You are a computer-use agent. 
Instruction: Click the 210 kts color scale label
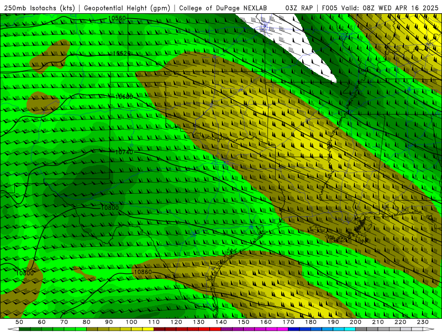[x=378, y=322]
